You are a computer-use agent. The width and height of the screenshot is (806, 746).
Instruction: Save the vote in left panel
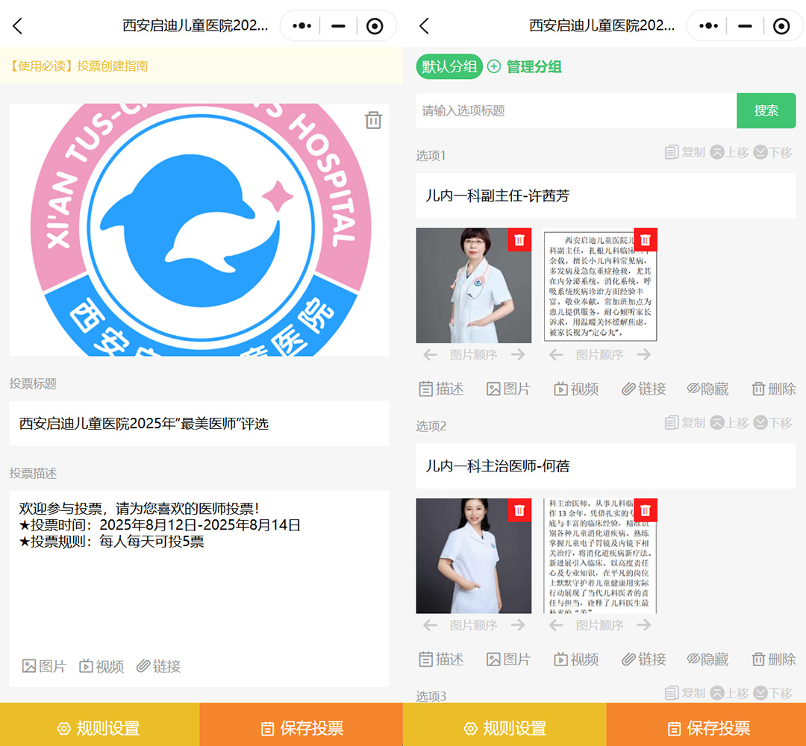[302, 725]
